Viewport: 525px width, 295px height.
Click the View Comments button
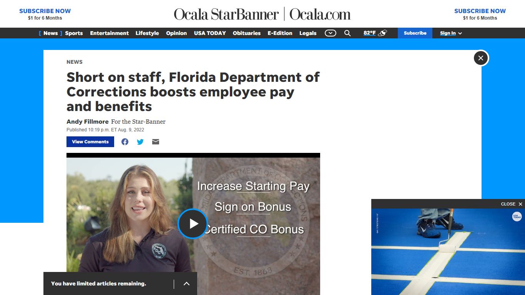[90, 142]
